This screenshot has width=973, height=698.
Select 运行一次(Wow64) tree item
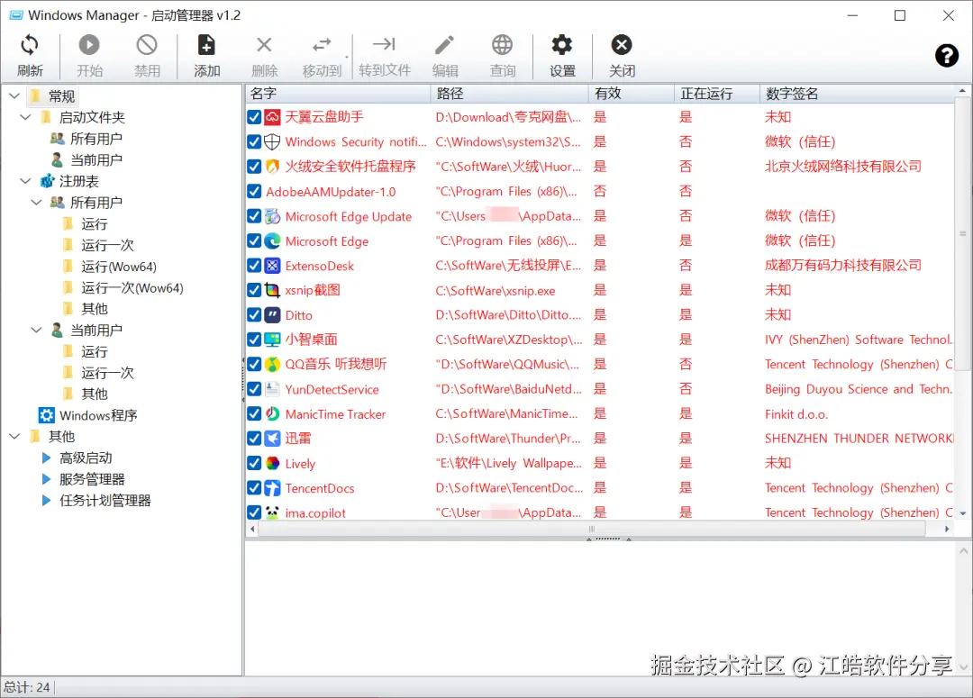click(132, 288)
